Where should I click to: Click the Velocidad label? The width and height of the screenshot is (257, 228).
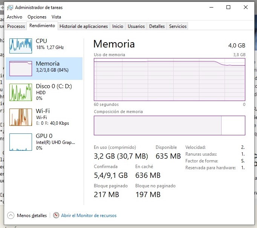(195, 147)
